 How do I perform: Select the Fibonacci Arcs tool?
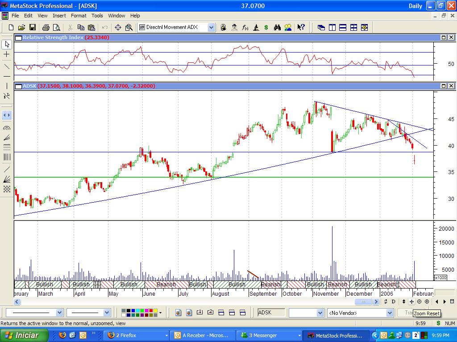point(7,128)
